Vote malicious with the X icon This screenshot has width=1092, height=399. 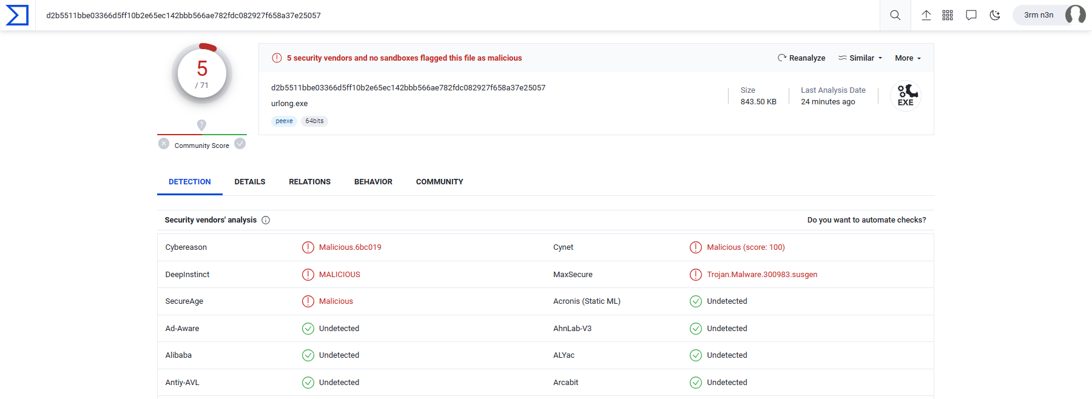point(164,144)
